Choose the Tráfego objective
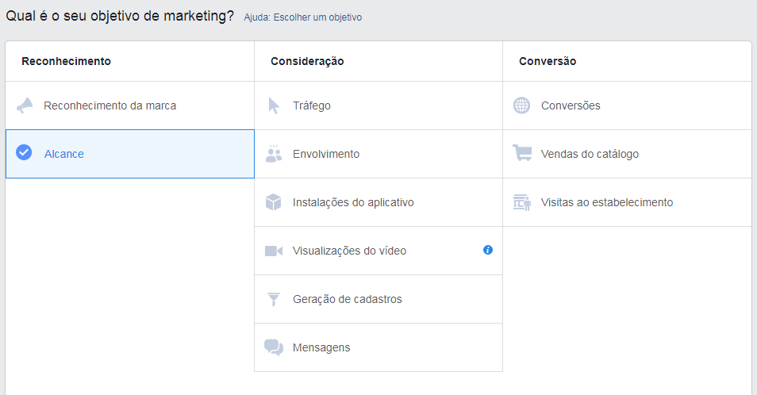 312,105
